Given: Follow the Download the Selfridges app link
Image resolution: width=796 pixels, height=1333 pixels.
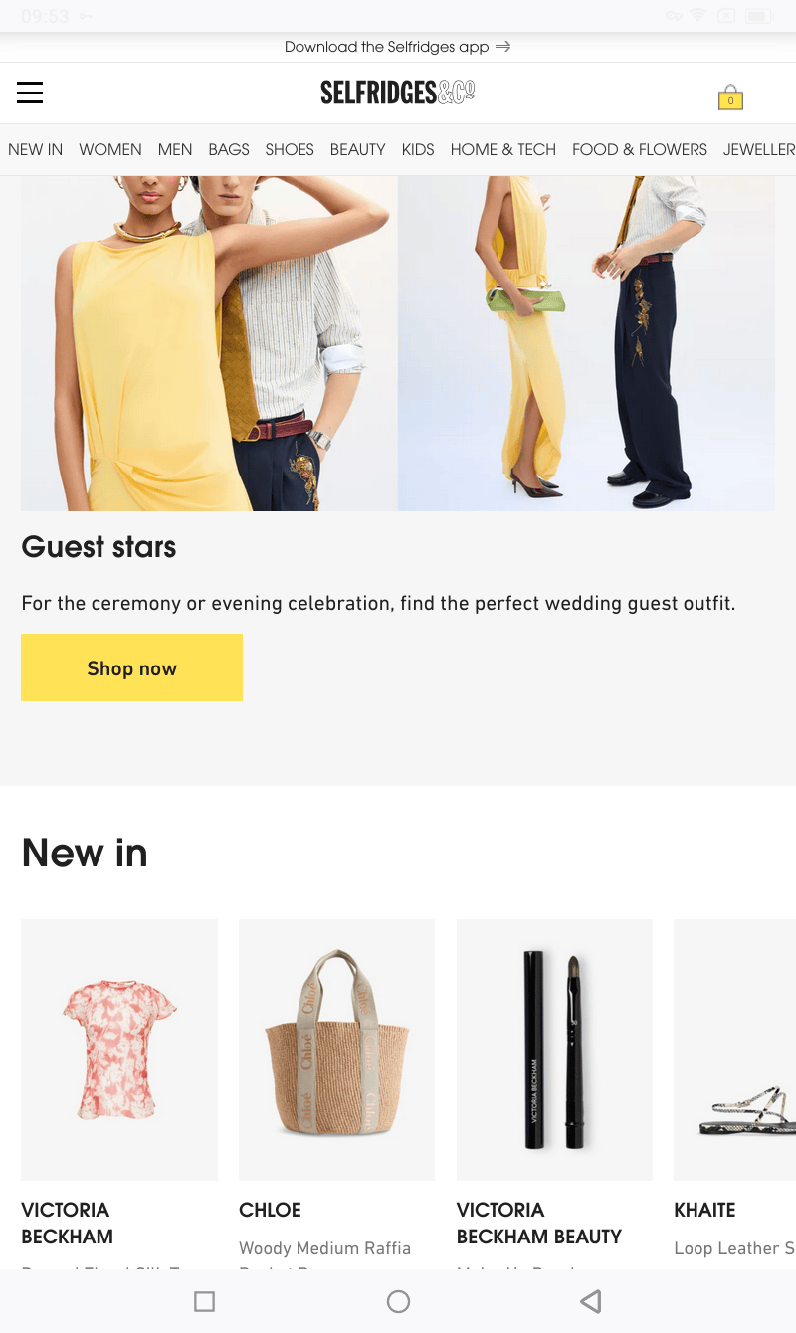Looking at the screenshot, I should (x=387, y=47).
